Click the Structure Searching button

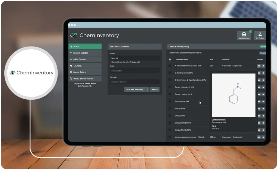135,90
